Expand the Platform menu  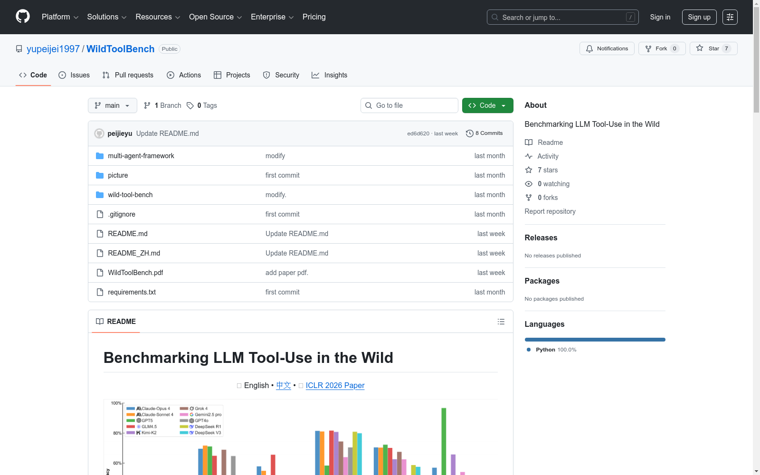(x=60, y=17)
